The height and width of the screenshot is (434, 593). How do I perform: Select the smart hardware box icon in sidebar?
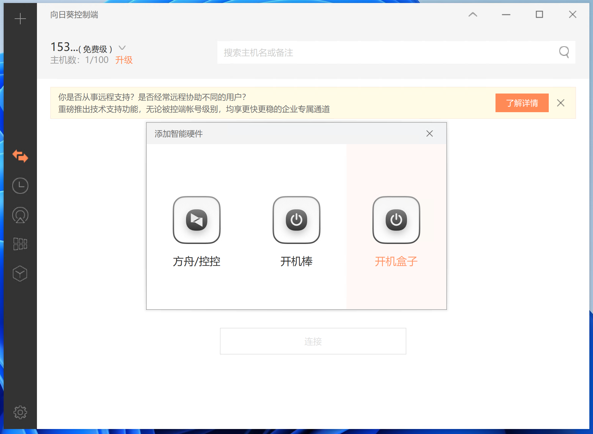tap(20, 273)
